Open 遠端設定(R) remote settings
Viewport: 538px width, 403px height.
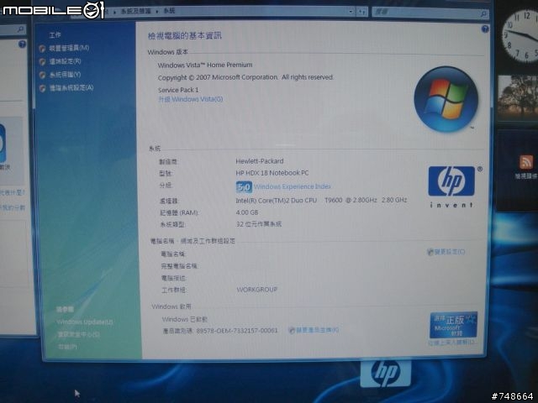(x=65, y=61)
